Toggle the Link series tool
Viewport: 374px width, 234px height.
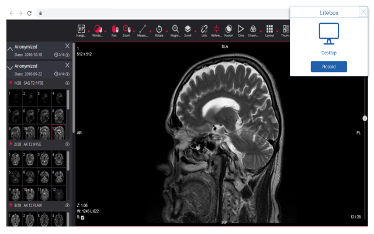[x=204, y=29]
